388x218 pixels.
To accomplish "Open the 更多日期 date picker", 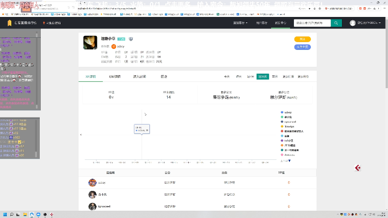I will click(288, 77).
